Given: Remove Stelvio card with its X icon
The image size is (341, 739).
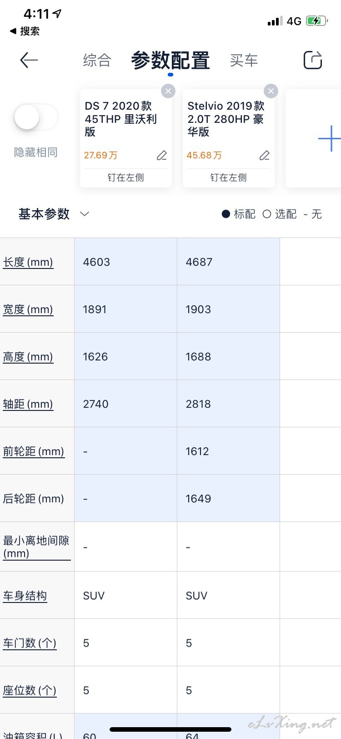Looking at the screenshot, I should pyautogui.click(x=271, y=91).
